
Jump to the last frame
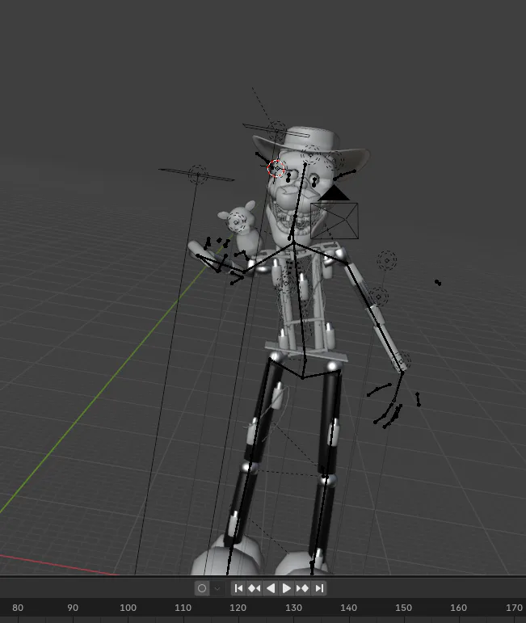point(319,588)
